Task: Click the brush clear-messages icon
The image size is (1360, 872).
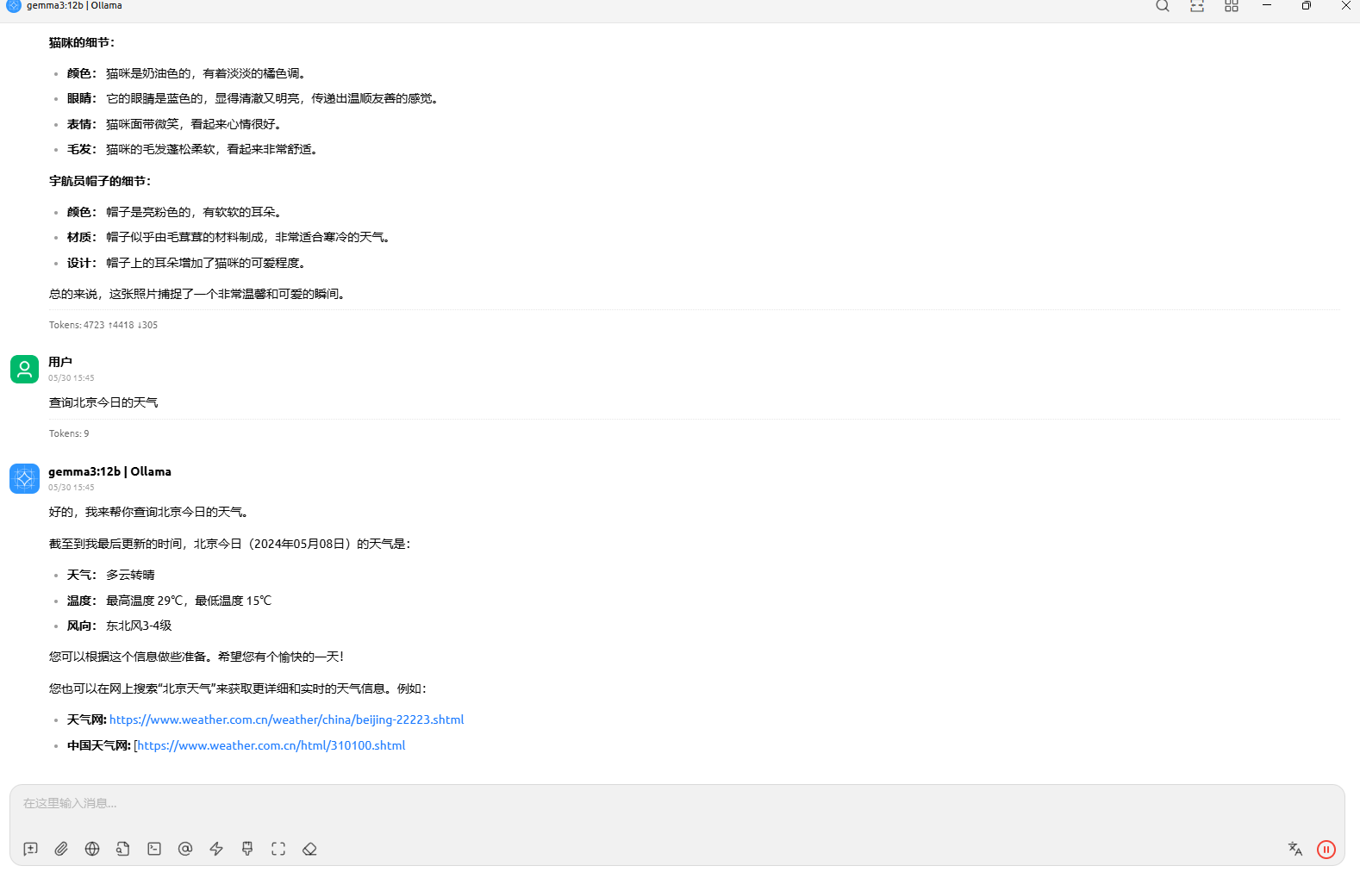Action: coord(247,849)
